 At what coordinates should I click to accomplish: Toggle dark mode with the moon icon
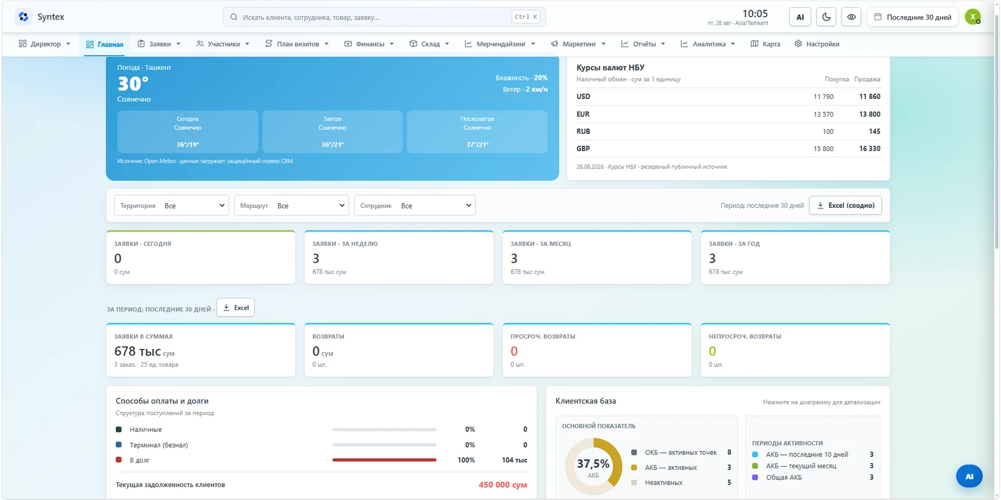tap(826, 17)
